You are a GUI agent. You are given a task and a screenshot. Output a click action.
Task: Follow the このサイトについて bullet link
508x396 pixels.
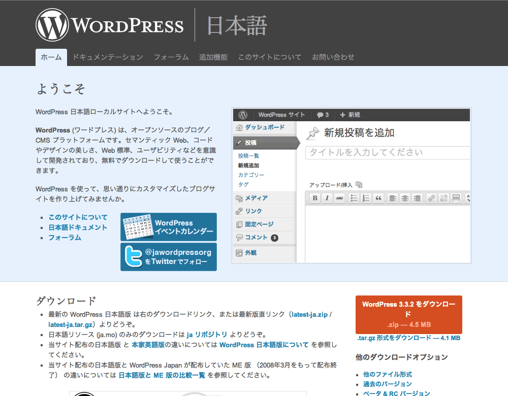pos(78,217)
